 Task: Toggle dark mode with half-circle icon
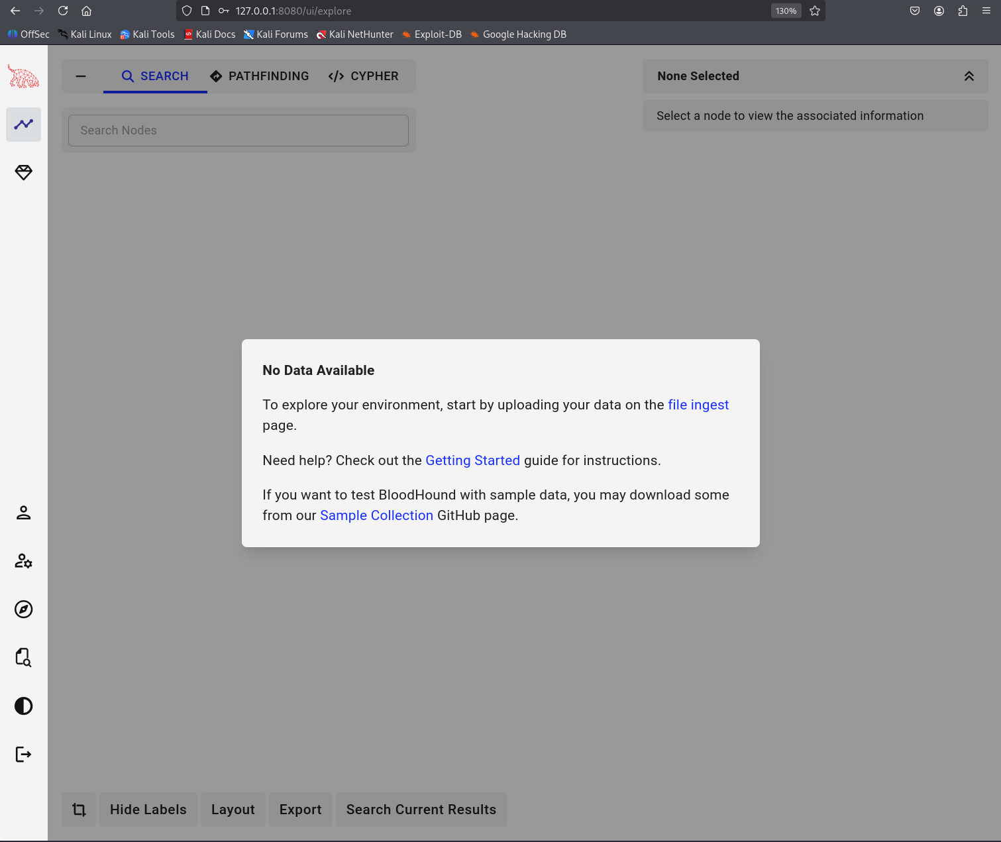(x=23, y=706)
